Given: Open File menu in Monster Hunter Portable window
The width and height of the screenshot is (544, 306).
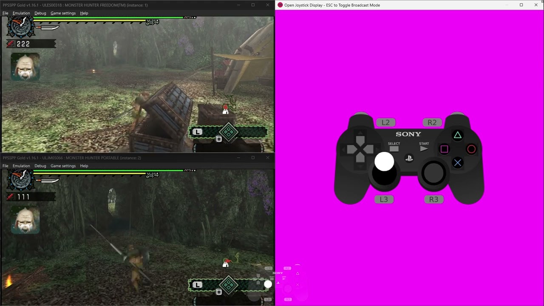Looking at the screenshot, I should [6, 166].
